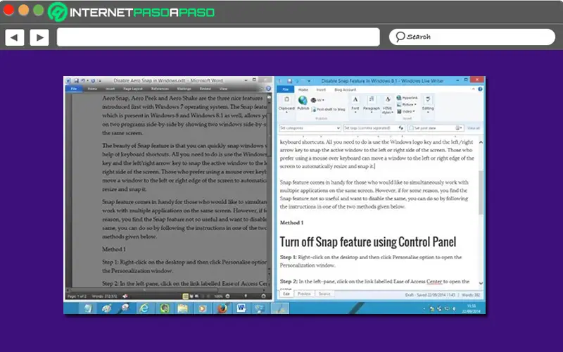The width and height of the screenshot is (563, 352).
Task: Click the View all link in Live Writer
Action: 473,128
